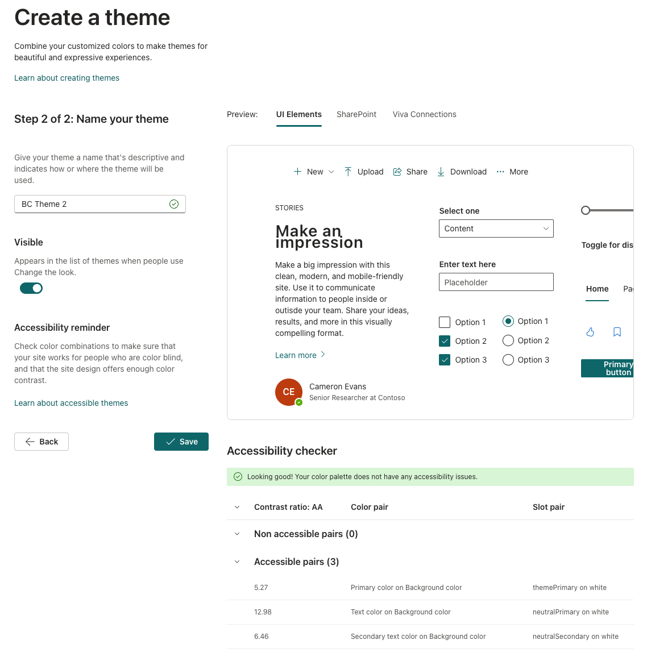
Task: Click Cameron Evans's avatar
Action: 288,392
